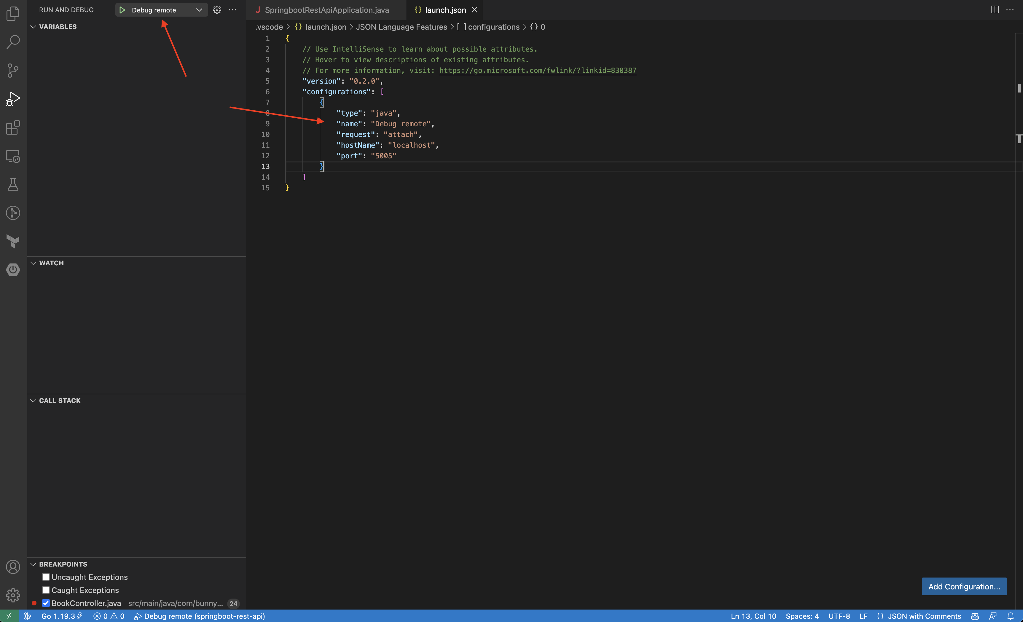The height and width of the screenshot is (622, 1023).
Task: Click line number 6 in the gutter
Action: pos(267,91)
